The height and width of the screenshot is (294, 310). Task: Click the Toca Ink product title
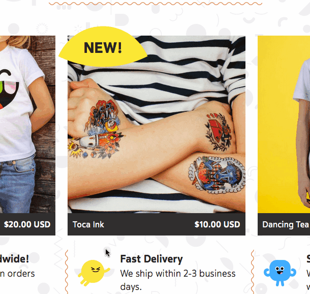pos(88,224)
